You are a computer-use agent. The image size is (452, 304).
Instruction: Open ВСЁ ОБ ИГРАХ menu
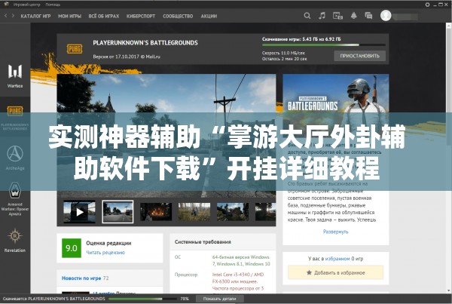104,16
